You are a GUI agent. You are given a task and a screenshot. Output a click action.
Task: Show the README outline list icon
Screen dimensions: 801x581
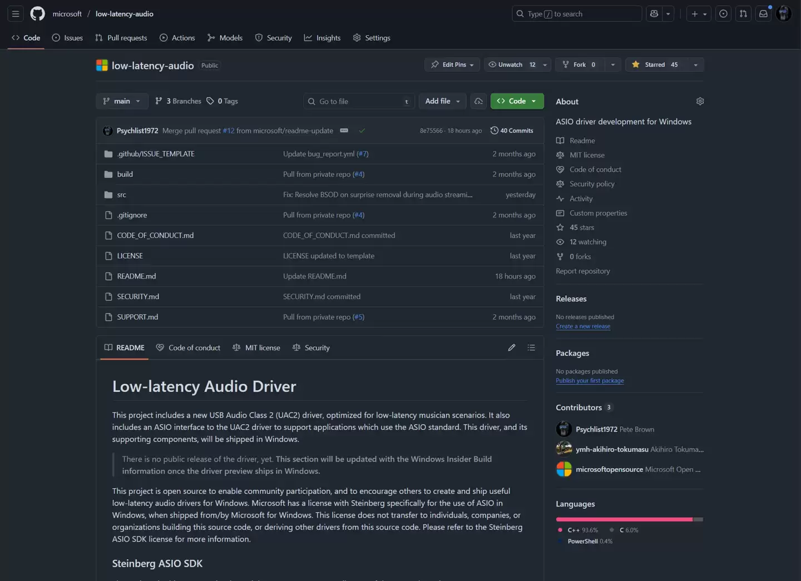531,347
